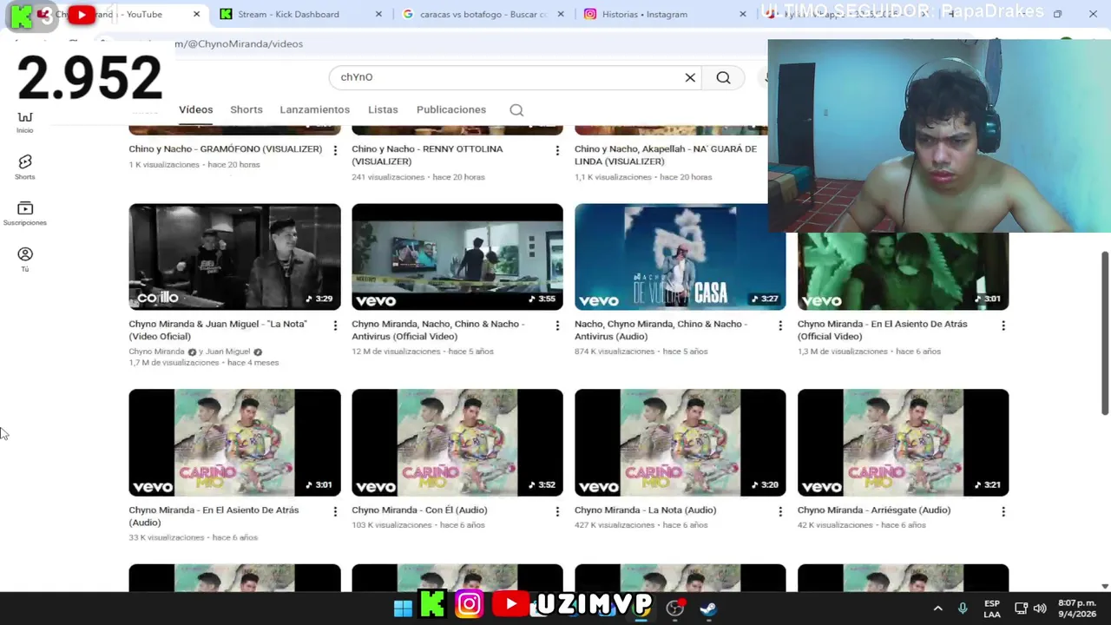Open three-dot menu for En El Asiento De Atrás (Official Video)

[1003, 326]
